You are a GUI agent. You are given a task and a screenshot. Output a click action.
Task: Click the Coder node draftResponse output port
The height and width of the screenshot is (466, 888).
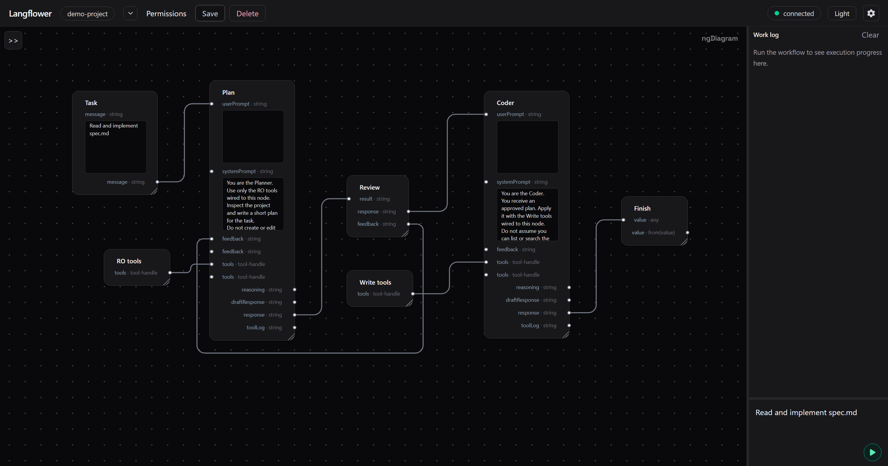click(569, 300)
